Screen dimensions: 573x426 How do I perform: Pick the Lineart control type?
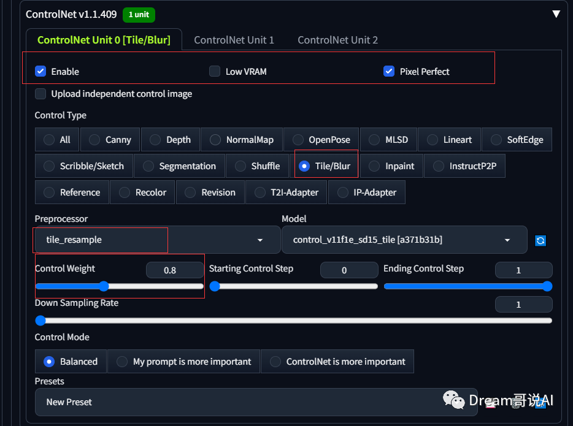(x=449, y=139)
